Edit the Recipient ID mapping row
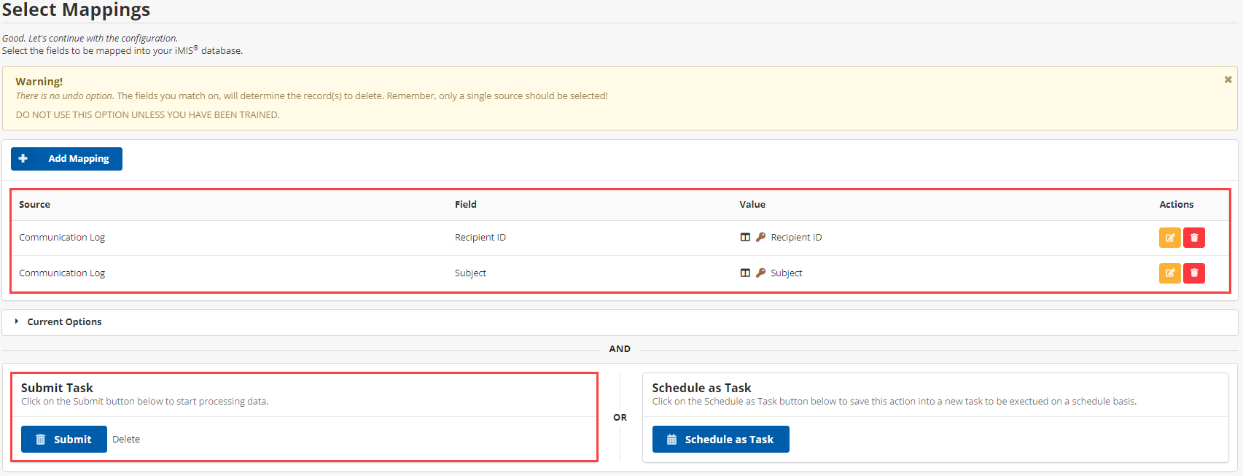Screen dimensions: 1243x476 point(1169,238)
